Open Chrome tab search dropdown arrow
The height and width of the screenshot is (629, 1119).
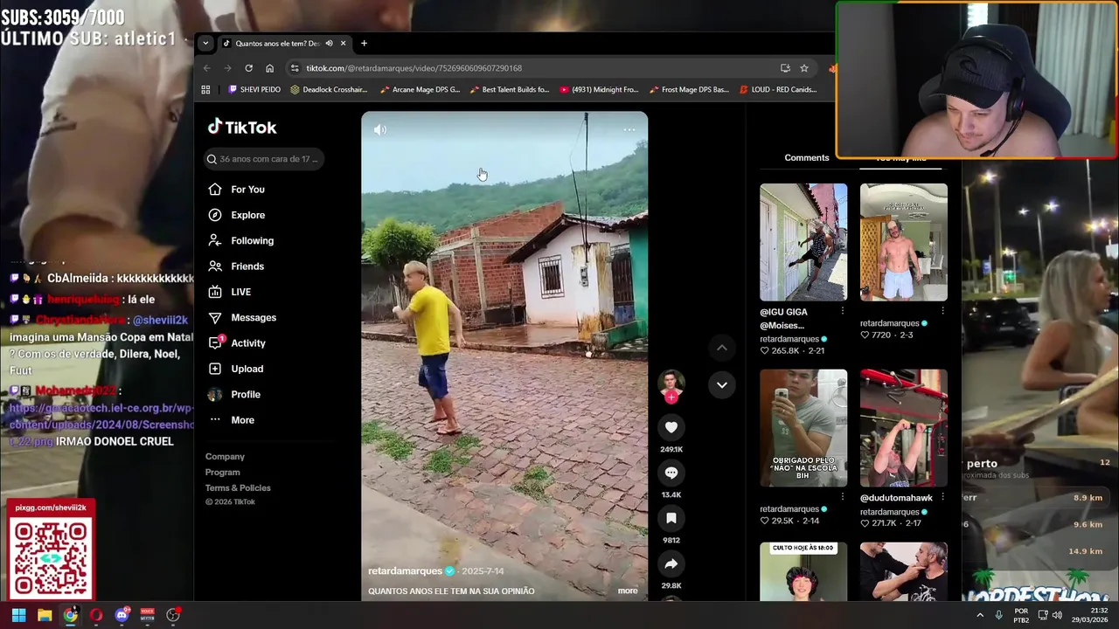tap(205, 43)
